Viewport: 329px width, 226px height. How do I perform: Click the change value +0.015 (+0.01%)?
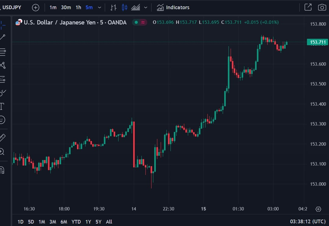(261, 22)
